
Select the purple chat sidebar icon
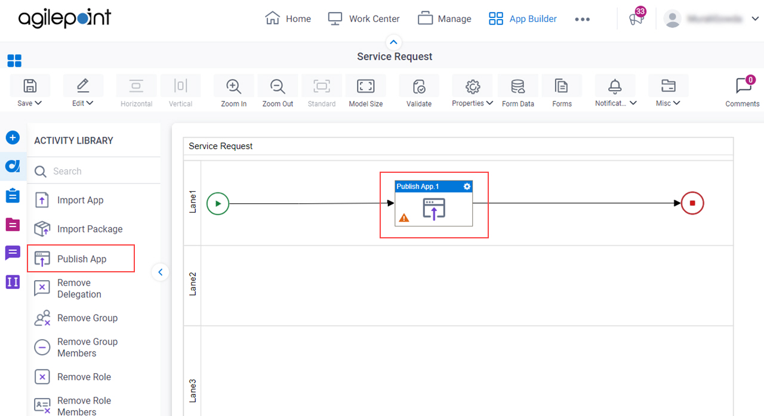pyautogui.click(x=13, y=253)
